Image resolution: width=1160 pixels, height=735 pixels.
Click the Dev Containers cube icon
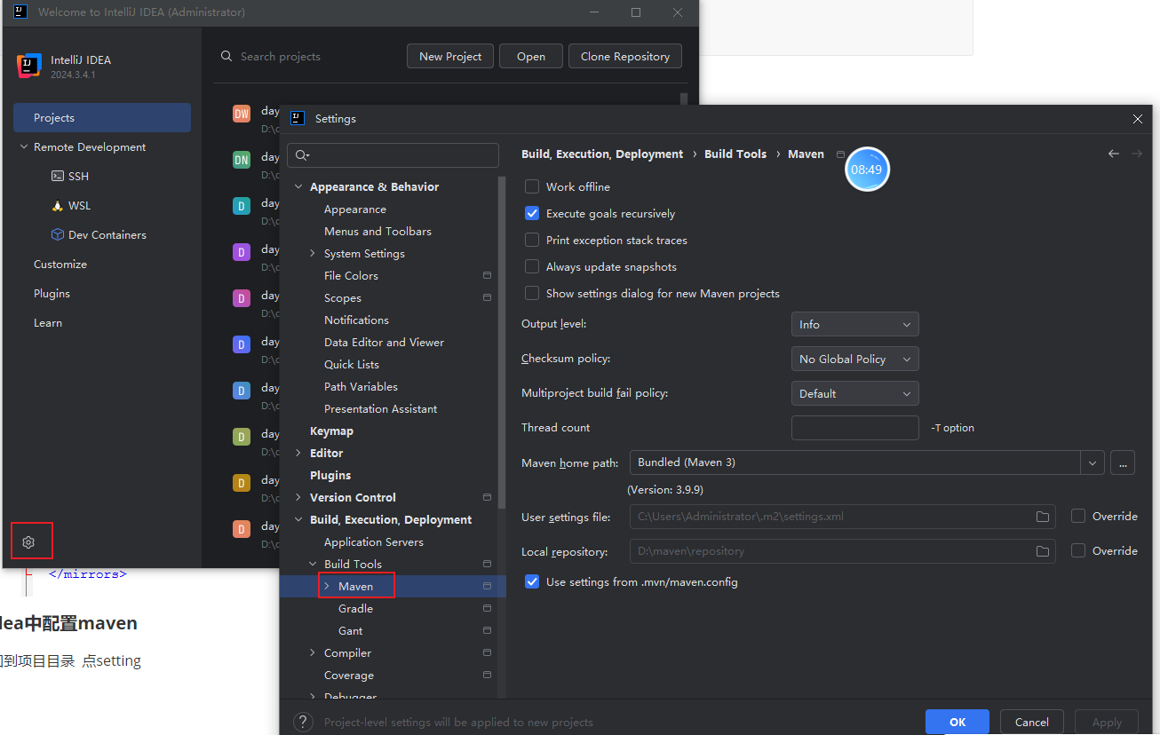coord(58,235)
